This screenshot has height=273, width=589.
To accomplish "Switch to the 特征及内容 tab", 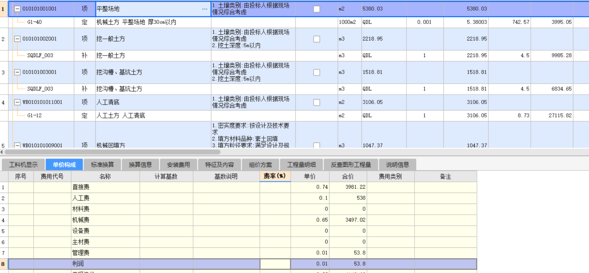I will [219, 165].
